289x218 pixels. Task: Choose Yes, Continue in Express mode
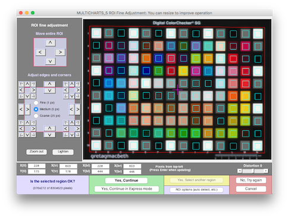tap(127, 189)
